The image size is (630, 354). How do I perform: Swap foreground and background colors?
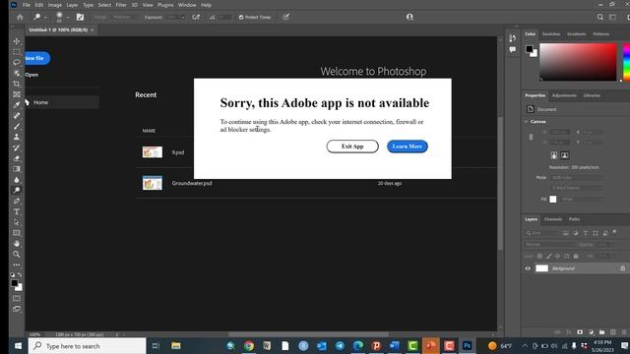coord(20,275)
